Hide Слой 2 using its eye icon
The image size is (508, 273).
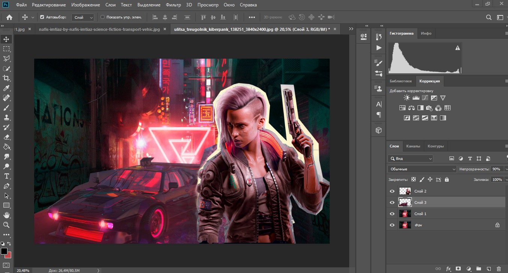[x=392, y=191]
